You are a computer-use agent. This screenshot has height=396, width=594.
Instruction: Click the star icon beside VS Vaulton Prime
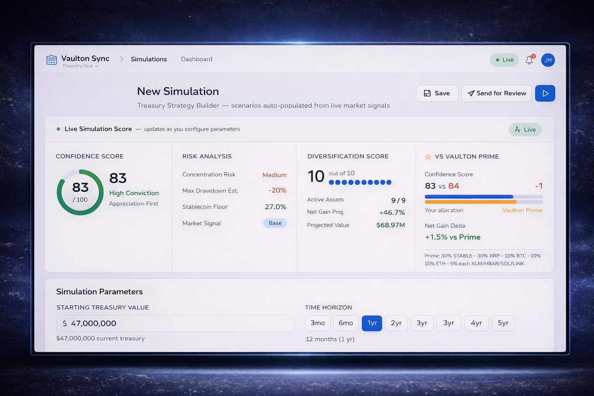[428, 157]
